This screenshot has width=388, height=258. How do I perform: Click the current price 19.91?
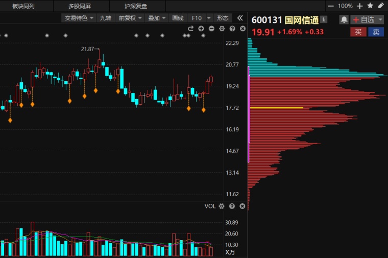(x=263, y=32)
